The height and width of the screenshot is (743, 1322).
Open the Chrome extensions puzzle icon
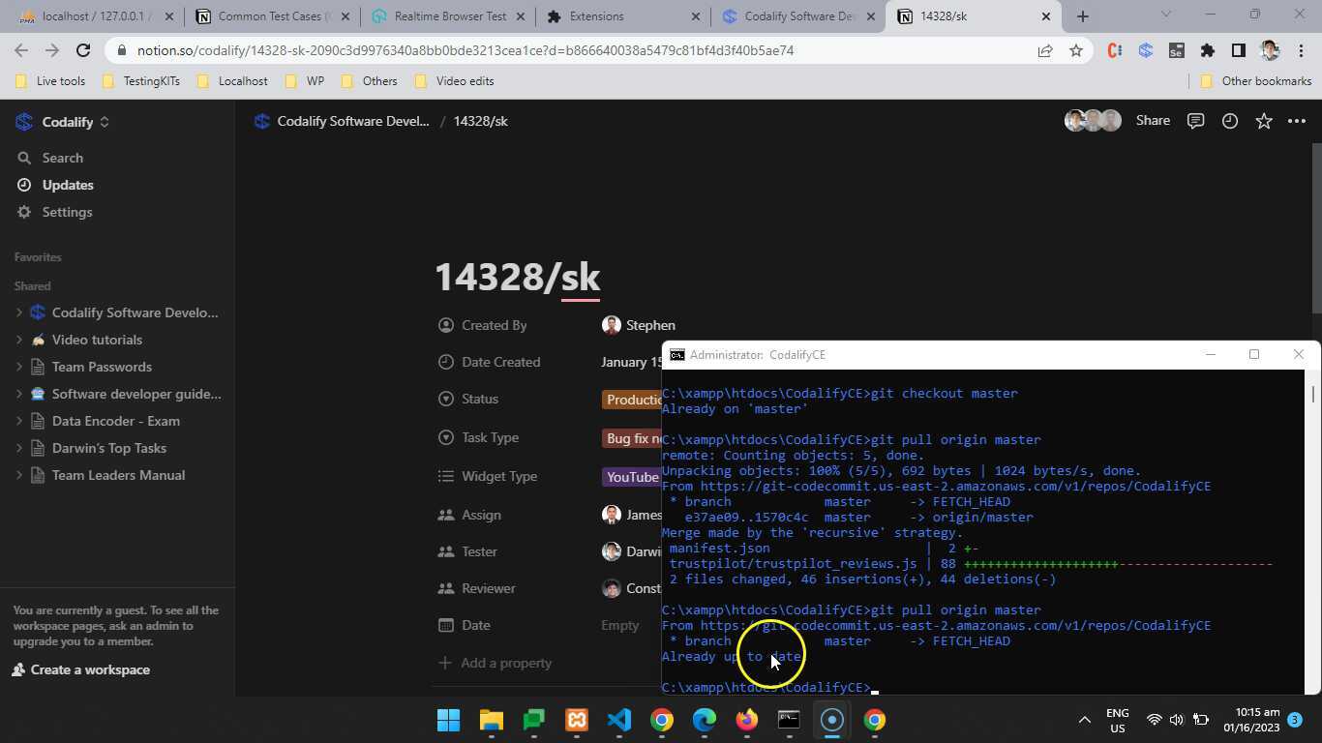pyautogui.click(x=1208, y=50)
